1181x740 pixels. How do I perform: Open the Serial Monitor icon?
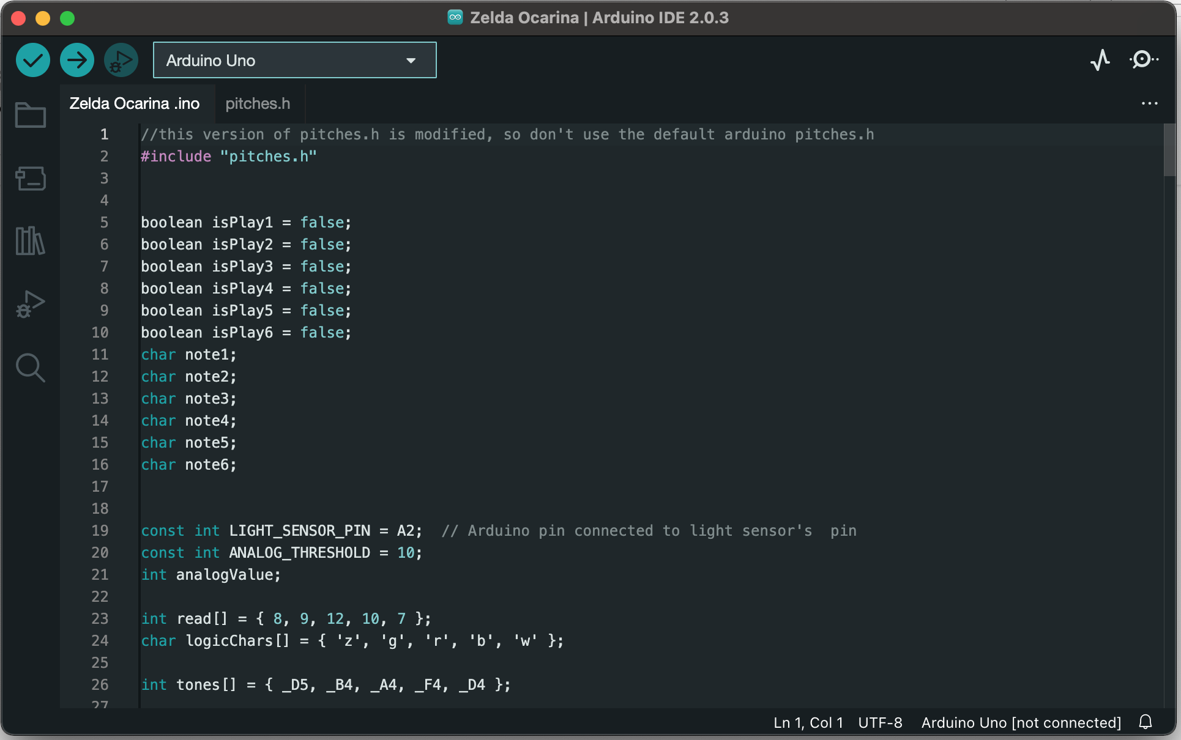1142,59
